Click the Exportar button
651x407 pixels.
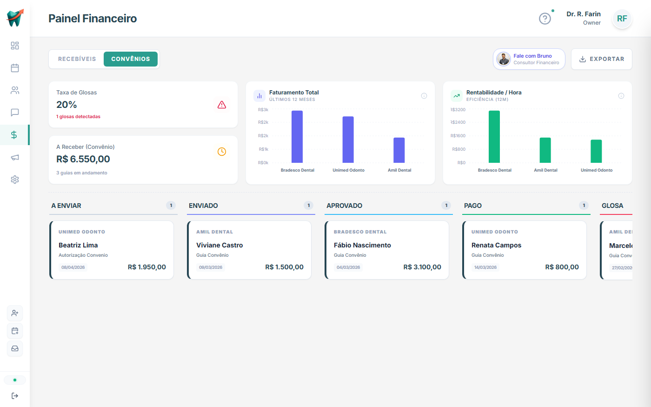click(x=601, y=59)
